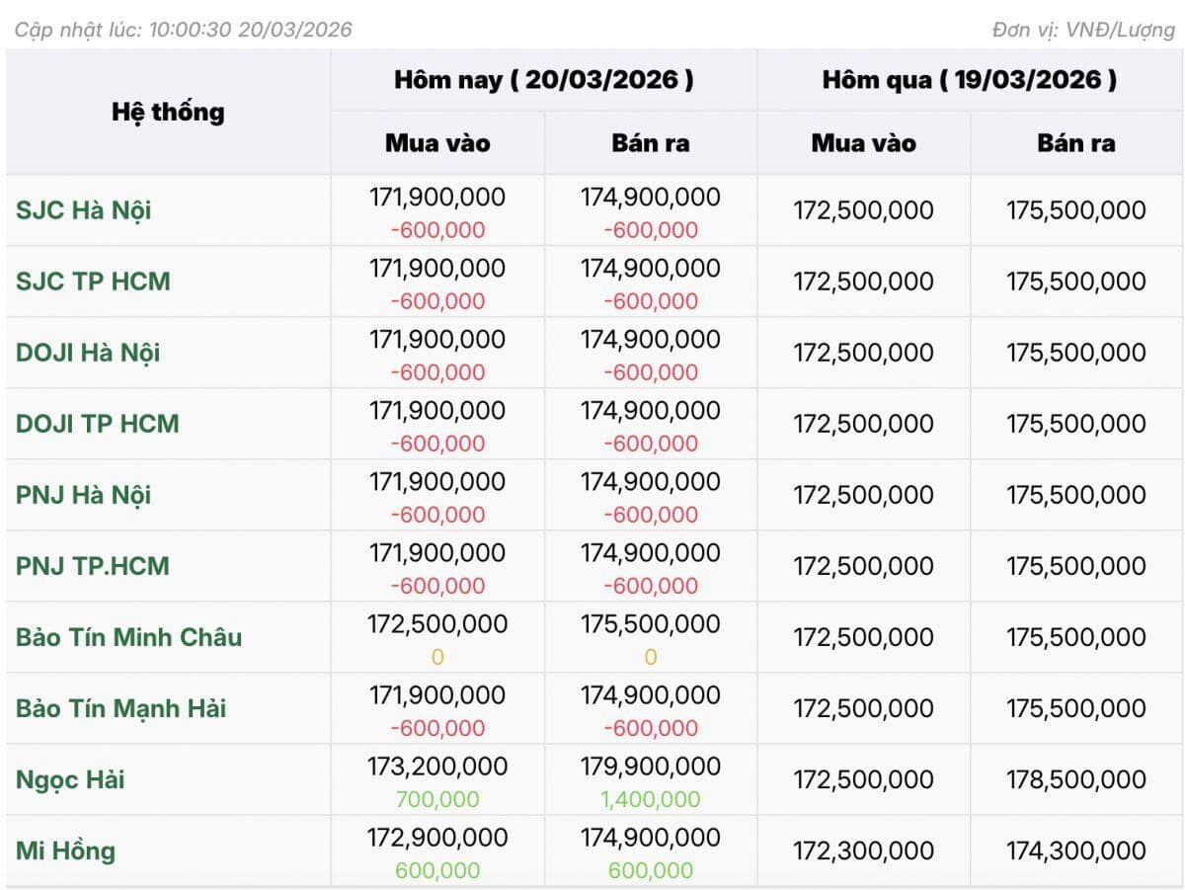Select Ngọc Hải yesterday's buy price 172,500,000
Image resolution: width=1185 pixels, height=890 pixels.
(864, 779)
